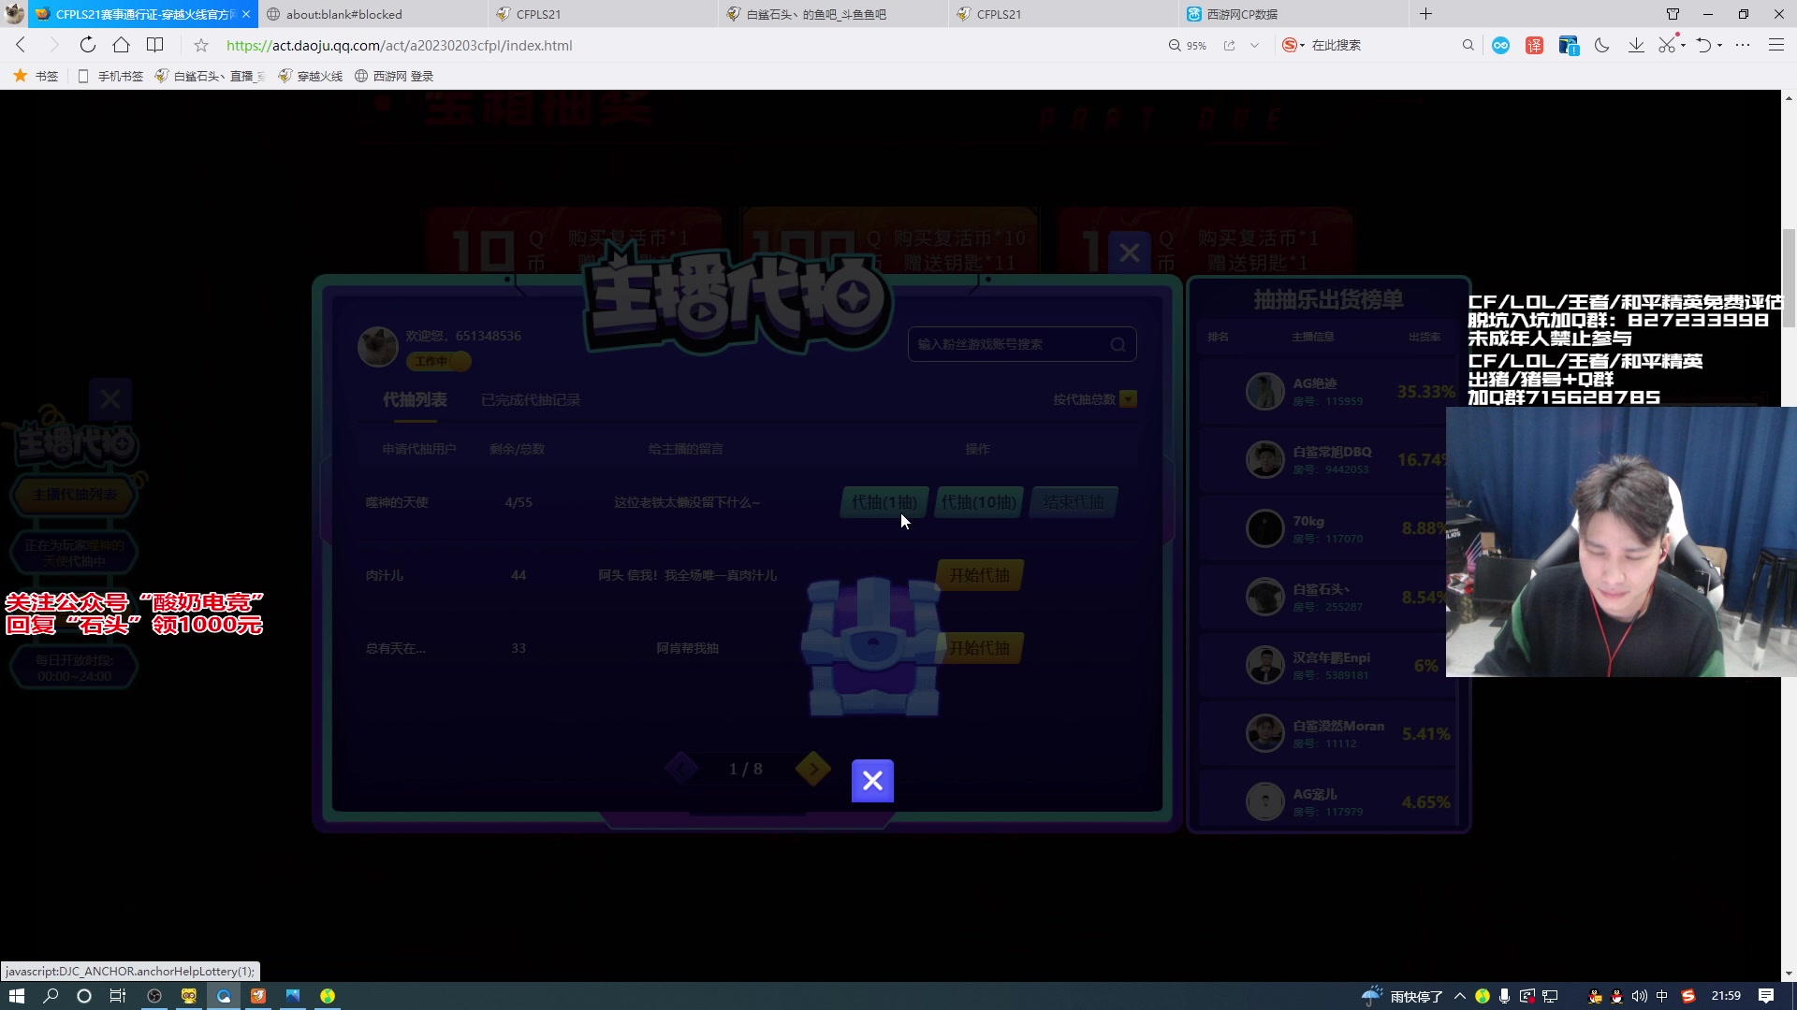Open a new browser tab

tap(1425, 14)
